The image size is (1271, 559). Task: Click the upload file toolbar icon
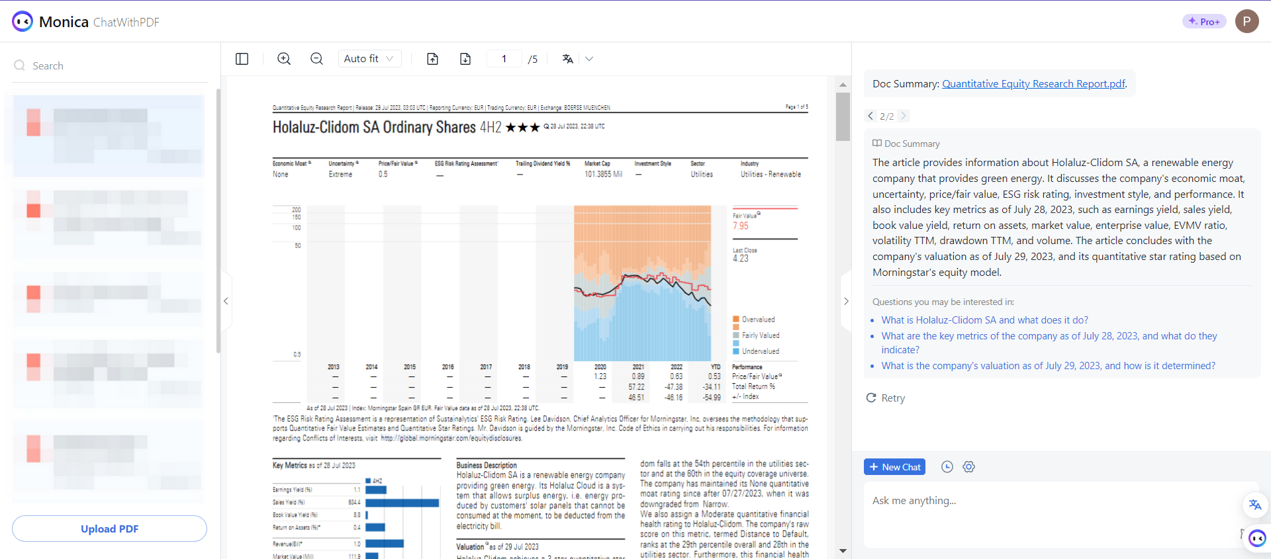pos(432,59)
